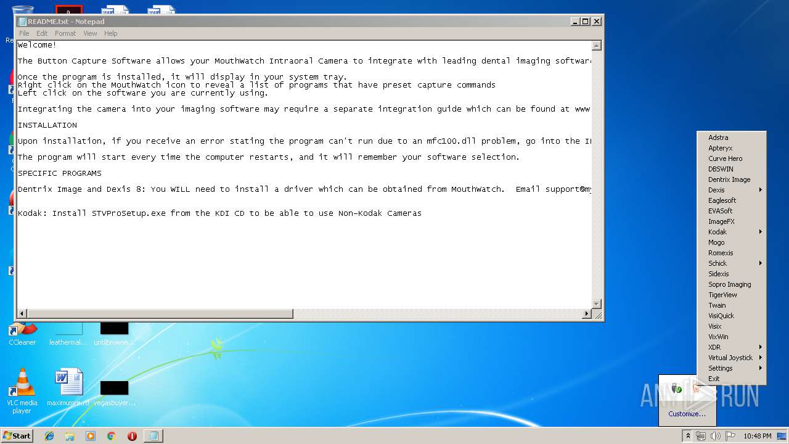Click Notepad horizontal scrollbar right arrow
Image resolution: width=789 pixels, height=444 pixels.
587,314
